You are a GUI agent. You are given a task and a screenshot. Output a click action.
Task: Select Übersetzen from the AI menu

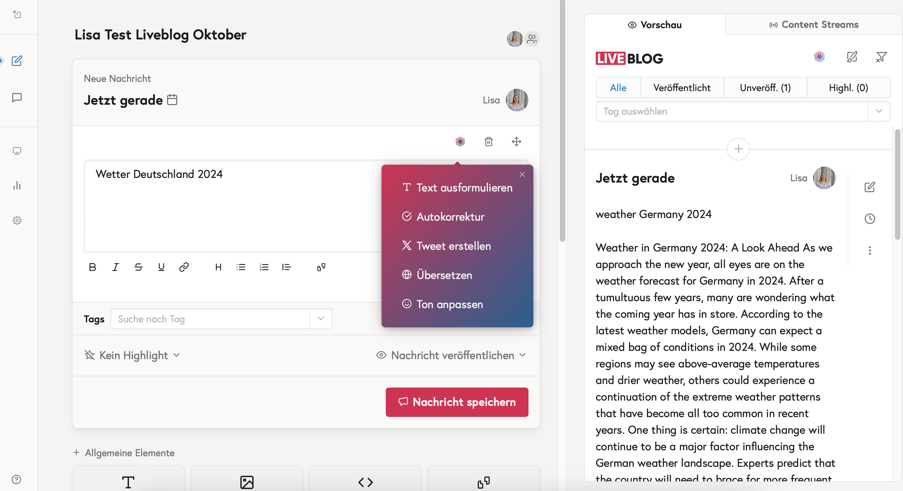[444, 275]
